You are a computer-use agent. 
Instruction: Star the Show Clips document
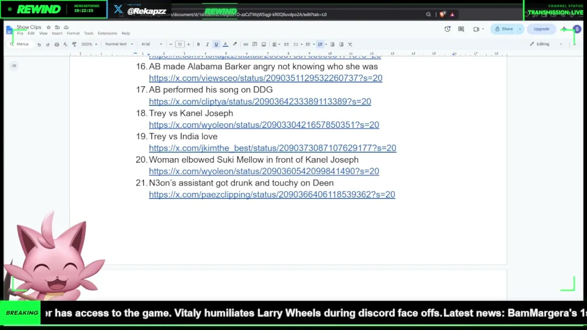(x=49, y=27)
